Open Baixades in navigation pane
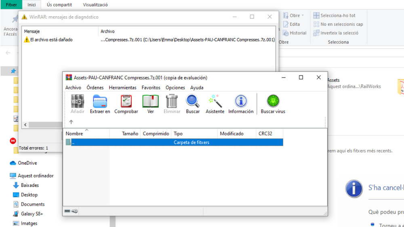The height and width of the screenshot is (227, 404). click(26, 185)
